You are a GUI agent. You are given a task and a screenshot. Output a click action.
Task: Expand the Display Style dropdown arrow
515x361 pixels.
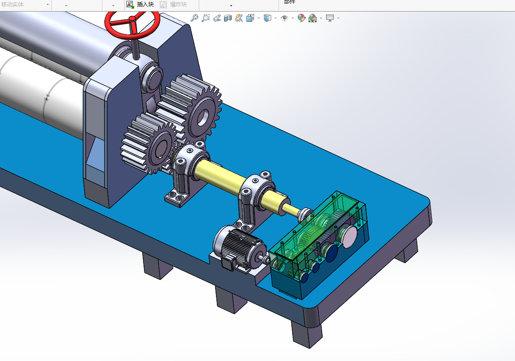pyautogui.click(x=275, y=18)
